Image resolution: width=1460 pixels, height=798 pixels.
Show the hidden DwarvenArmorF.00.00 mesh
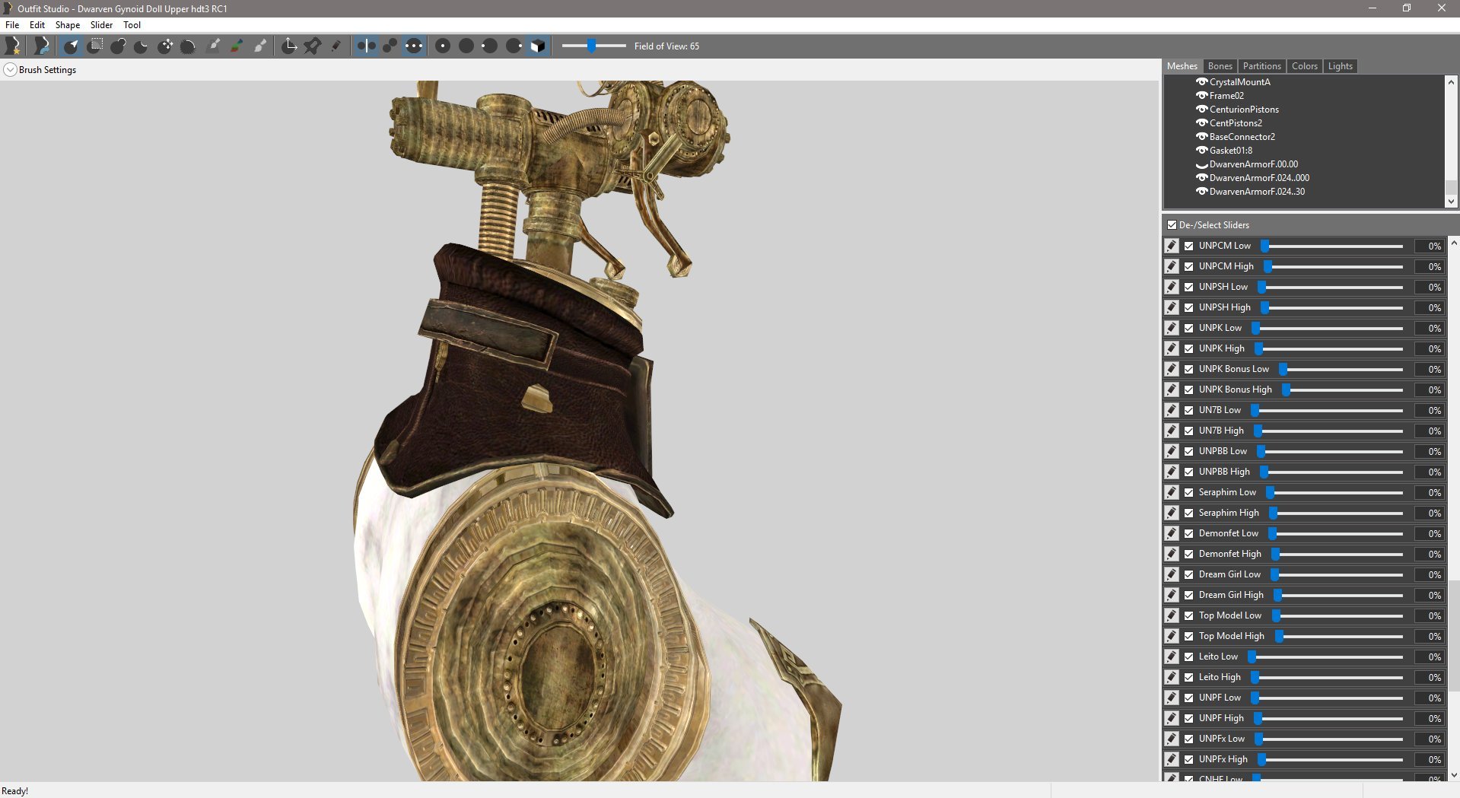(x=1202, y=164)
